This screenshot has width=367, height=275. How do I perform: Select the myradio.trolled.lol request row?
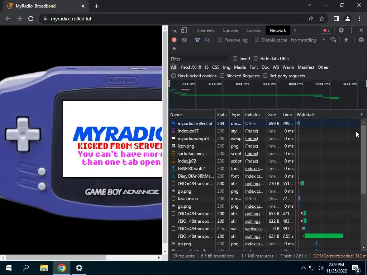265,123
